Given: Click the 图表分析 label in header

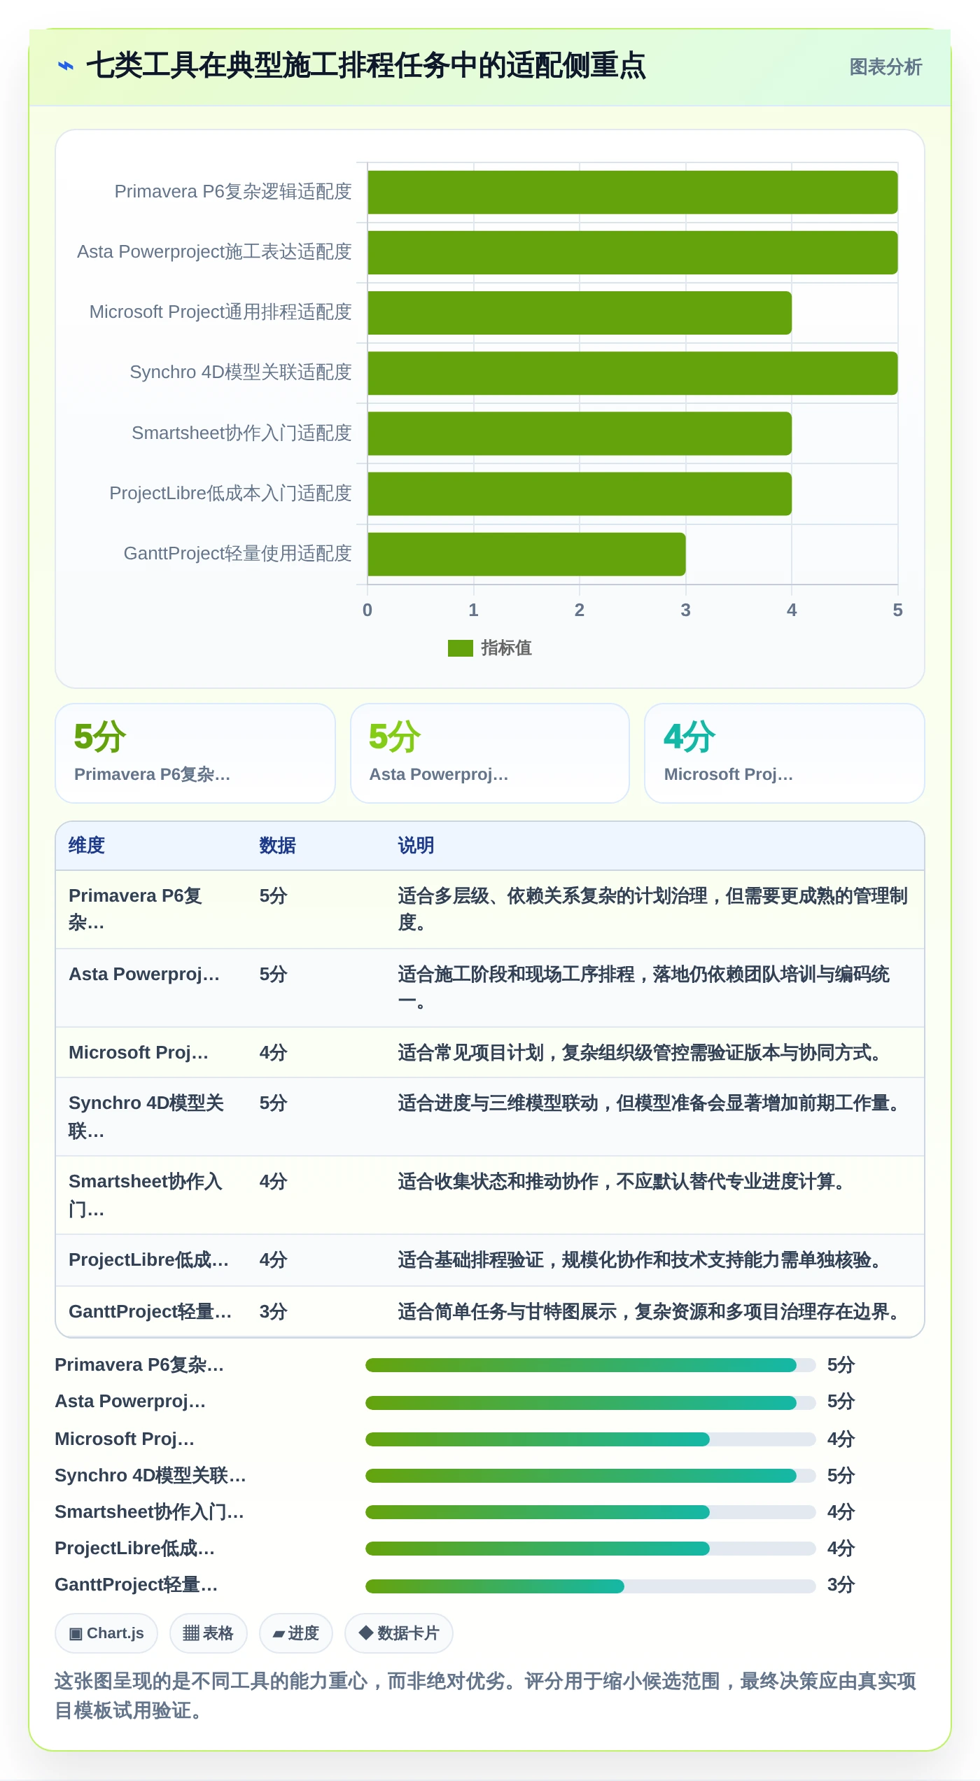Looking at the screenshot, I should (x=885, y=67).
